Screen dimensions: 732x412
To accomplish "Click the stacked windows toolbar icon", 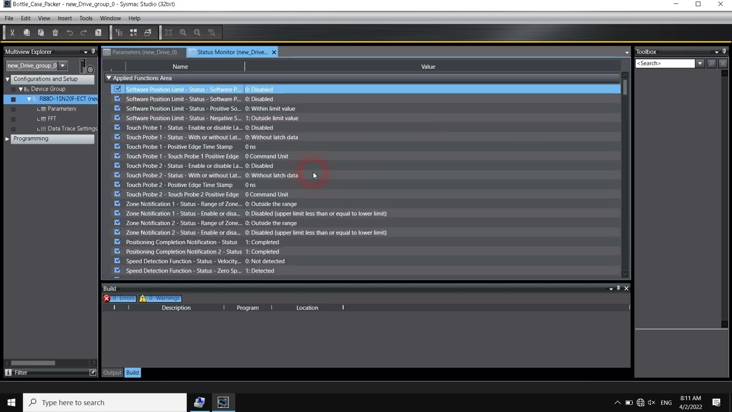I will 148,33.
